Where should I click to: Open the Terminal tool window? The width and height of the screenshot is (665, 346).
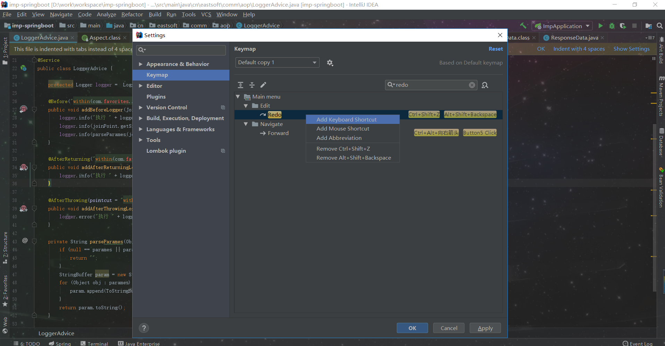pos(94,343)
